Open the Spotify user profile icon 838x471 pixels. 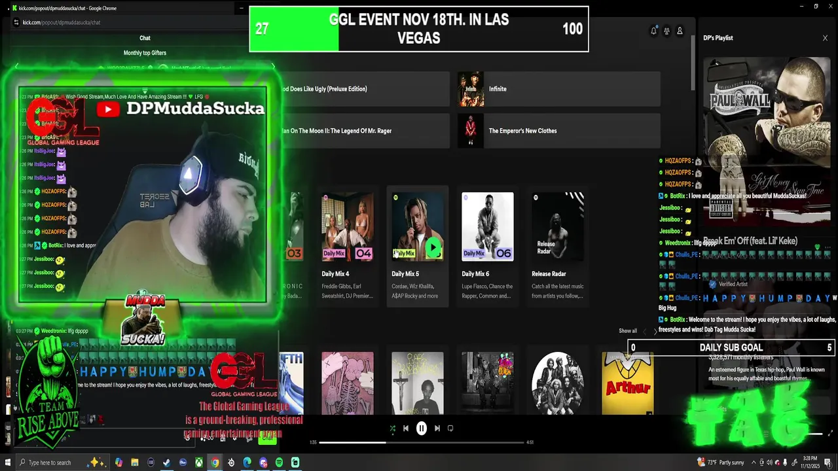tap(680, 31)
